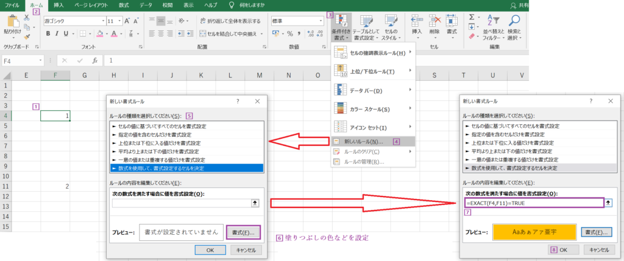Toggle Bold formatting
The image size is (624, 261).
[48, 33]
